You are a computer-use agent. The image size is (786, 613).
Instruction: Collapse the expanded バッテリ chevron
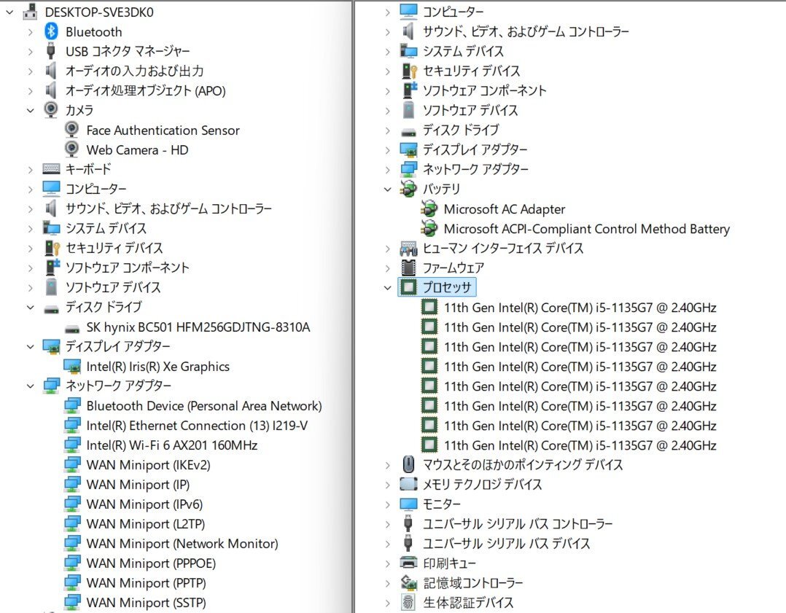tap(387, 189)
